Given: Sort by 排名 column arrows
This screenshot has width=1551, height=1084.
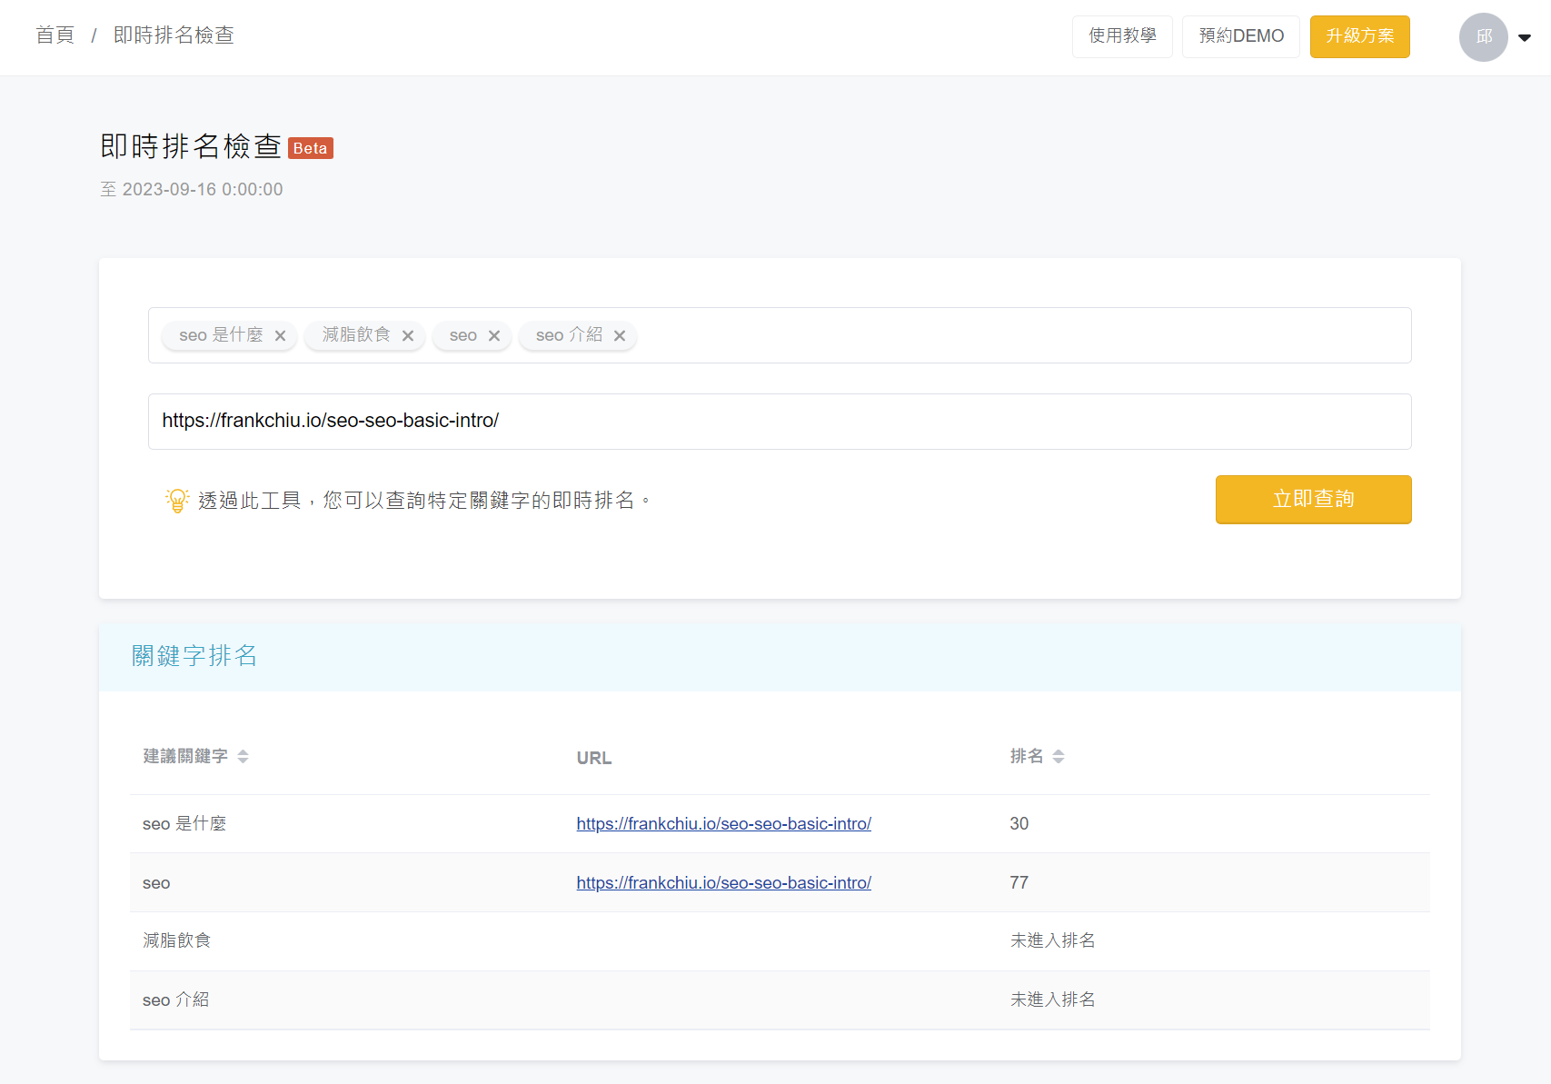Looking at the screenshot, I should [1059, 757].
